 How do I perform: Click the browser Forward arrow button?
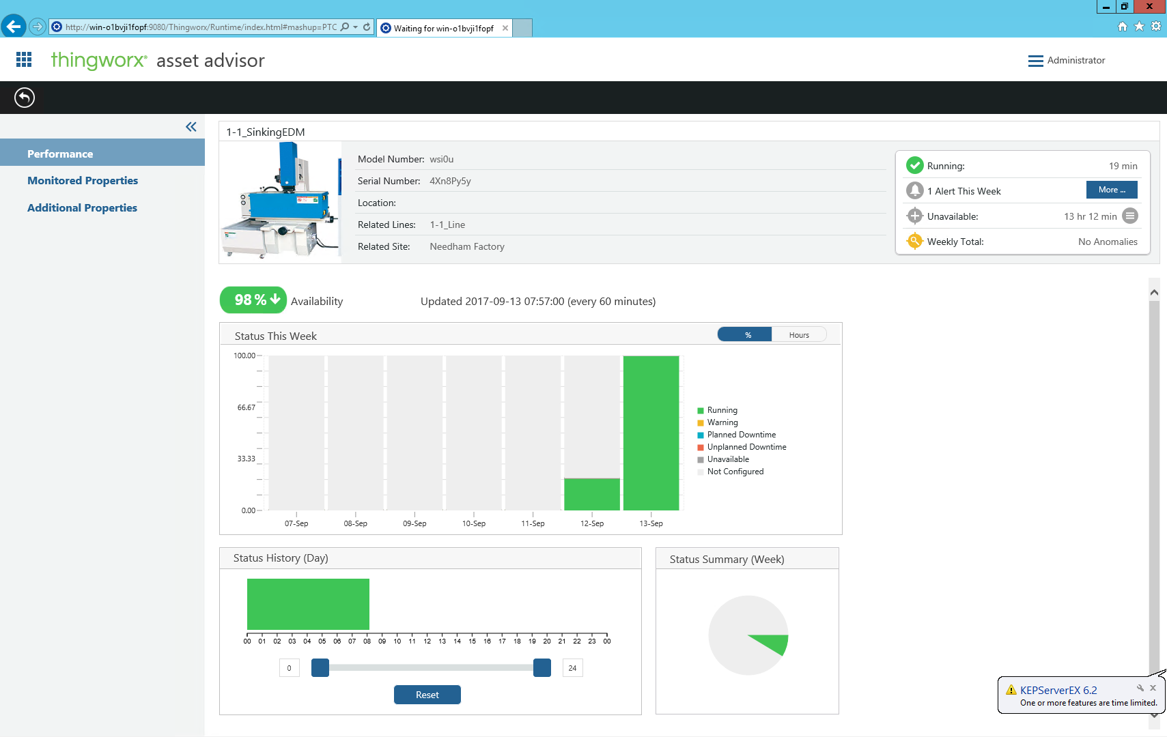[38, 27]
